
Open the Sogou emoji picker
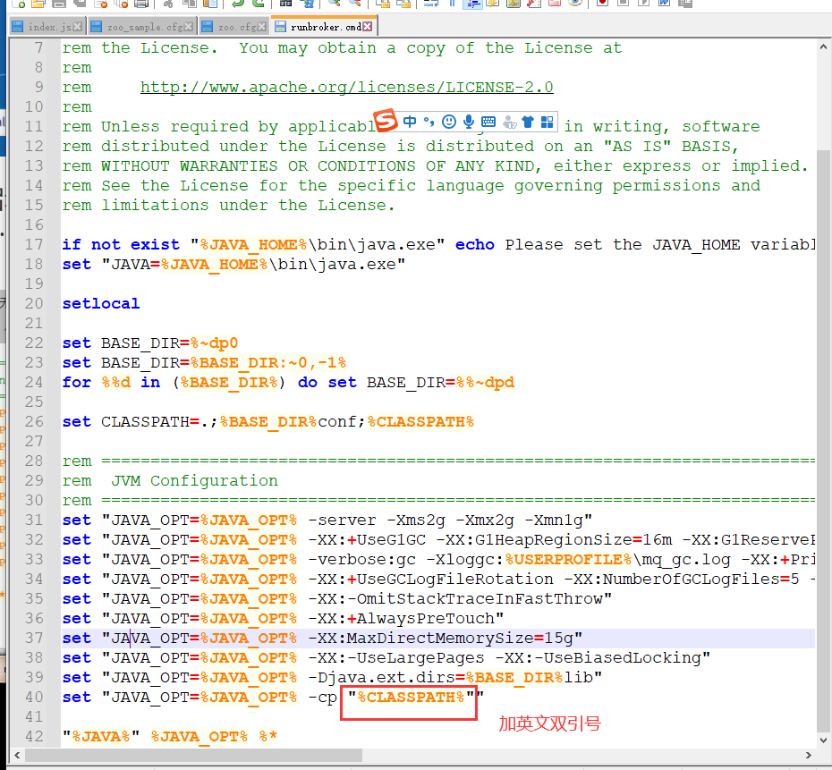click(x=449, y=121)
